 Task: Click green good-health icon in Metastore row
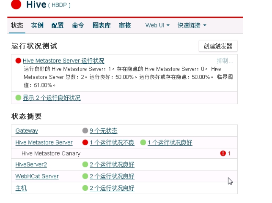pos(143,142)
